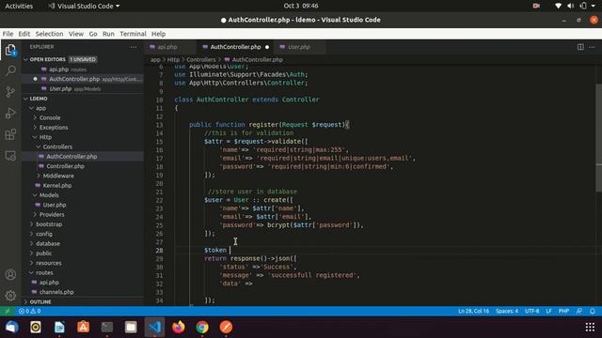
Task: Change end of line sequence LF
Action: [x=549, y=311]
